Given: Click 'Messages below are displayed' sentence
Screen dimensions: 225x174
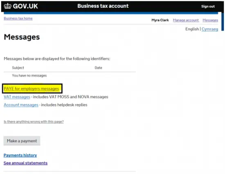Looking at the screenshot, I should coord(57,59).
